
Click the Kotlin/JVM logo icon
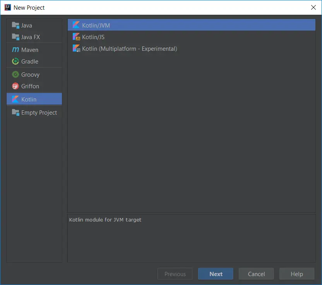tap(76, 25)
